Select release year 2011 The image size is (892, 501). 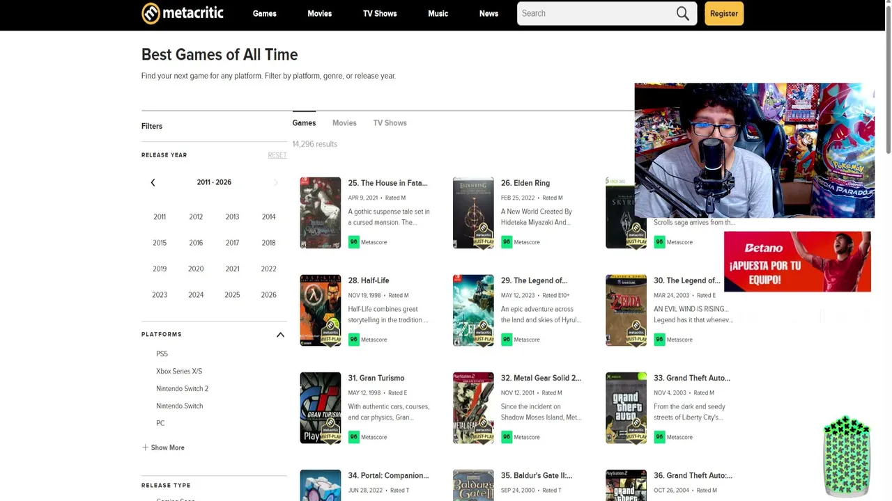pyautogui.click(x=160, y=217)
